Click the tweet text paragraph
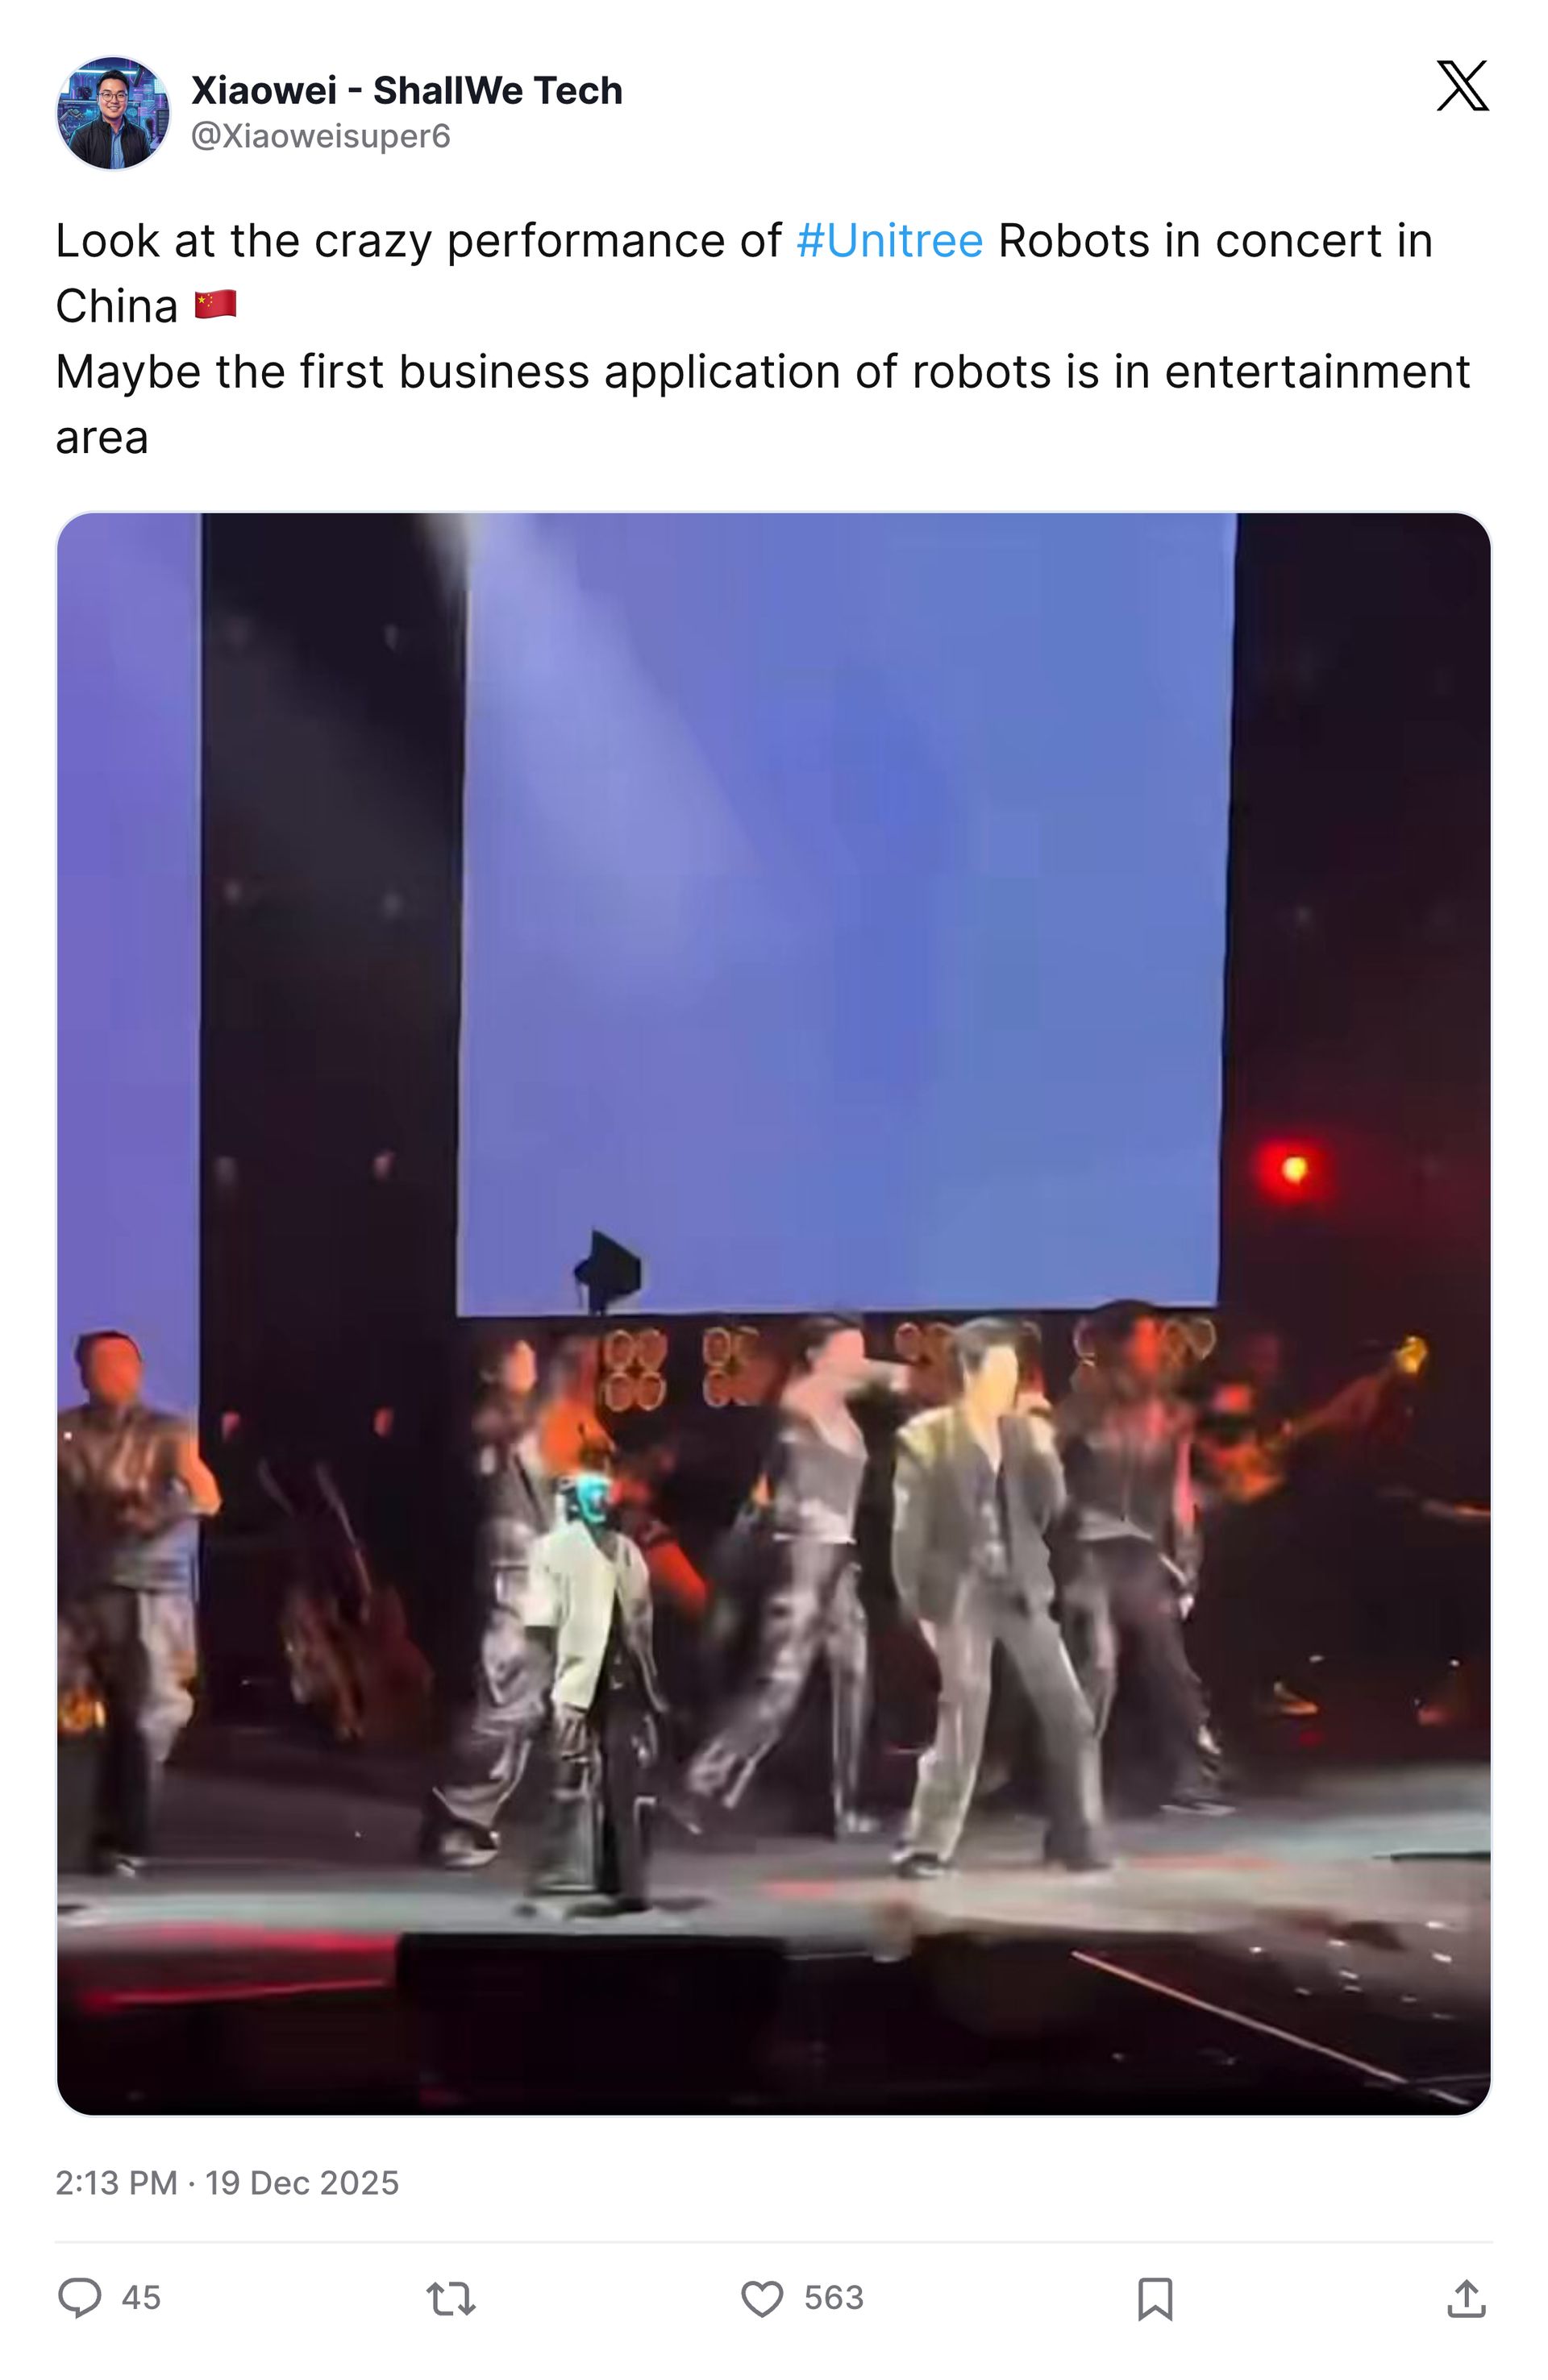1548x2380 pixels. (x=763, y=338)
